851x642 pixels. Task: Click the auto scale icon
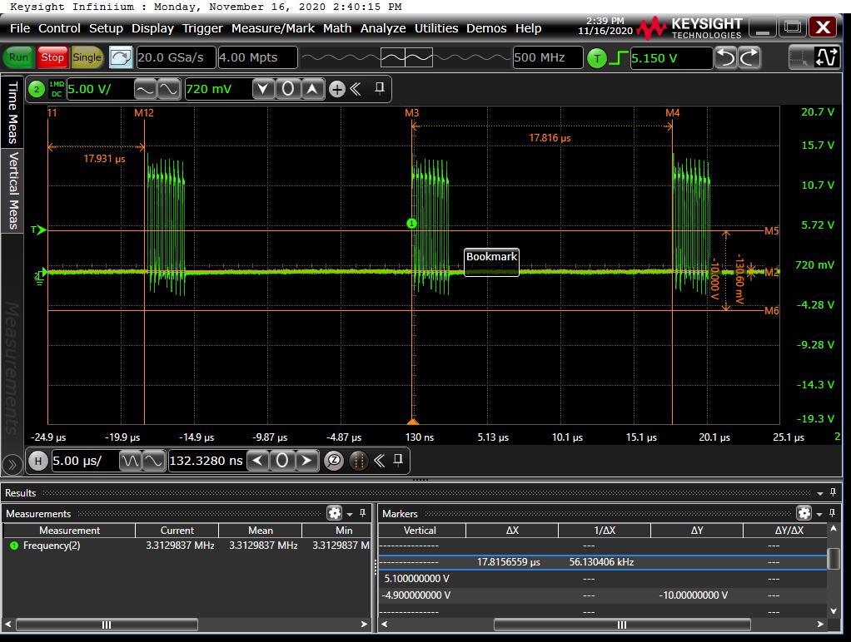[x=121, y=57]
